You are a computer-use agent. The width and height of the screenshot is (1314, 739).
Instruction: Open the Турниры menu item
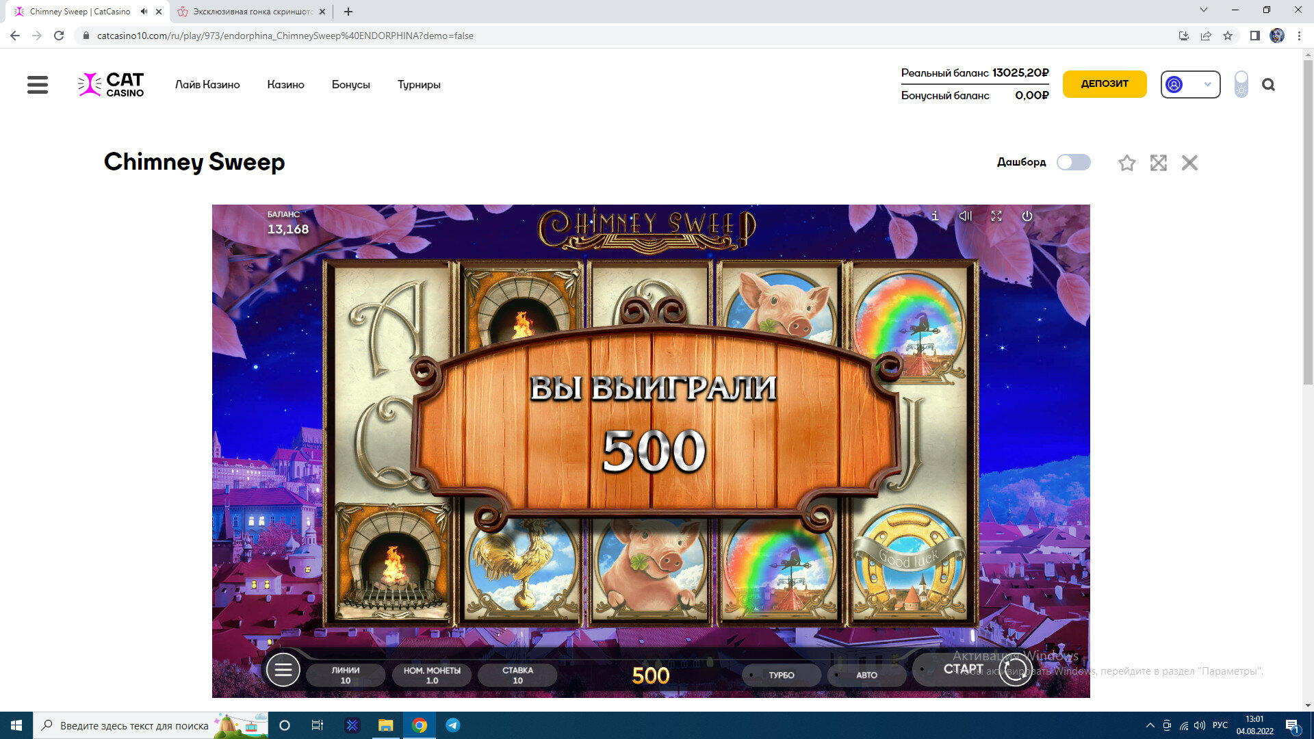pyautogui.click(x=419, y=85)
